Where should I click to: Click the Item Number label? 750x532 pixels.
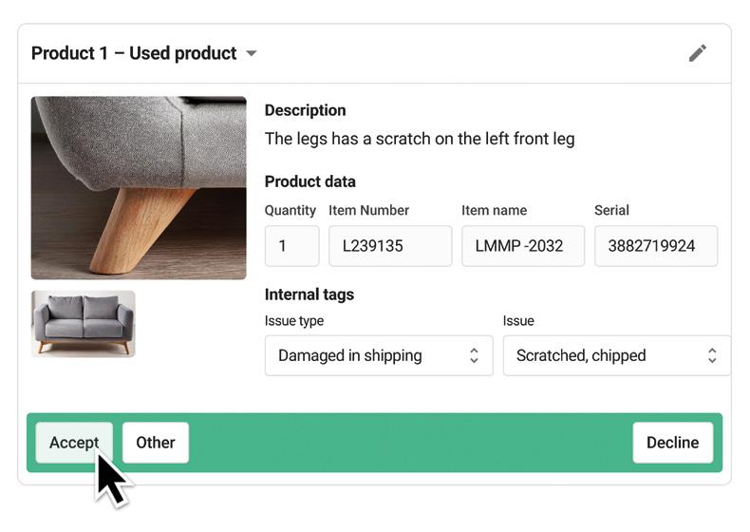coord(368,210)
